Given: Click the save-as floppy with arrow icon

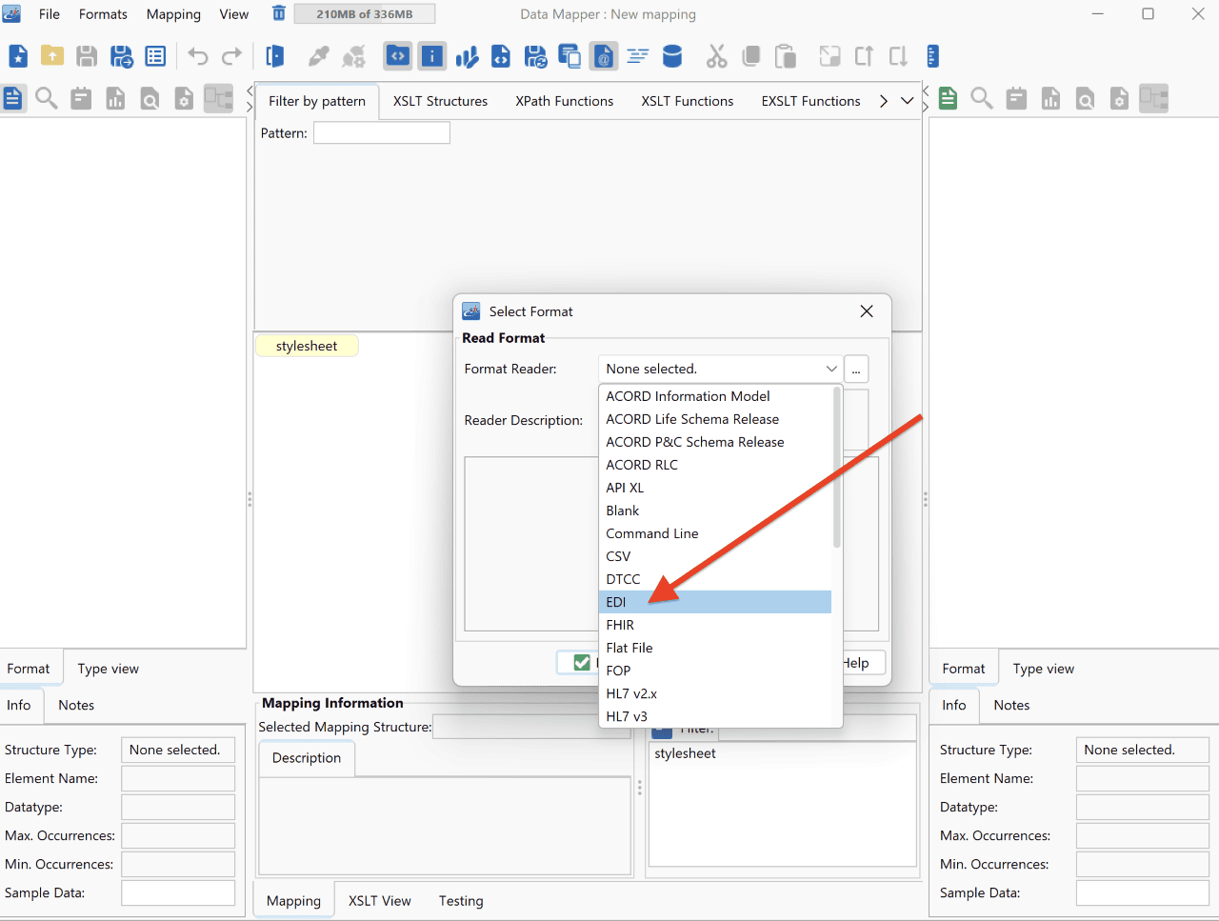Looking at the screenshot, I should 121,56.
